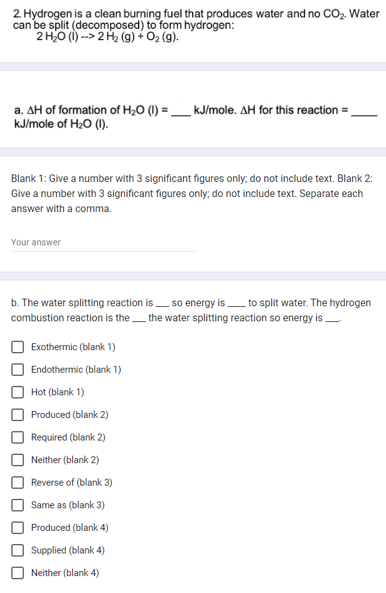
Task: Check the Same as (blank 3) option
Action: click(18, 505)
